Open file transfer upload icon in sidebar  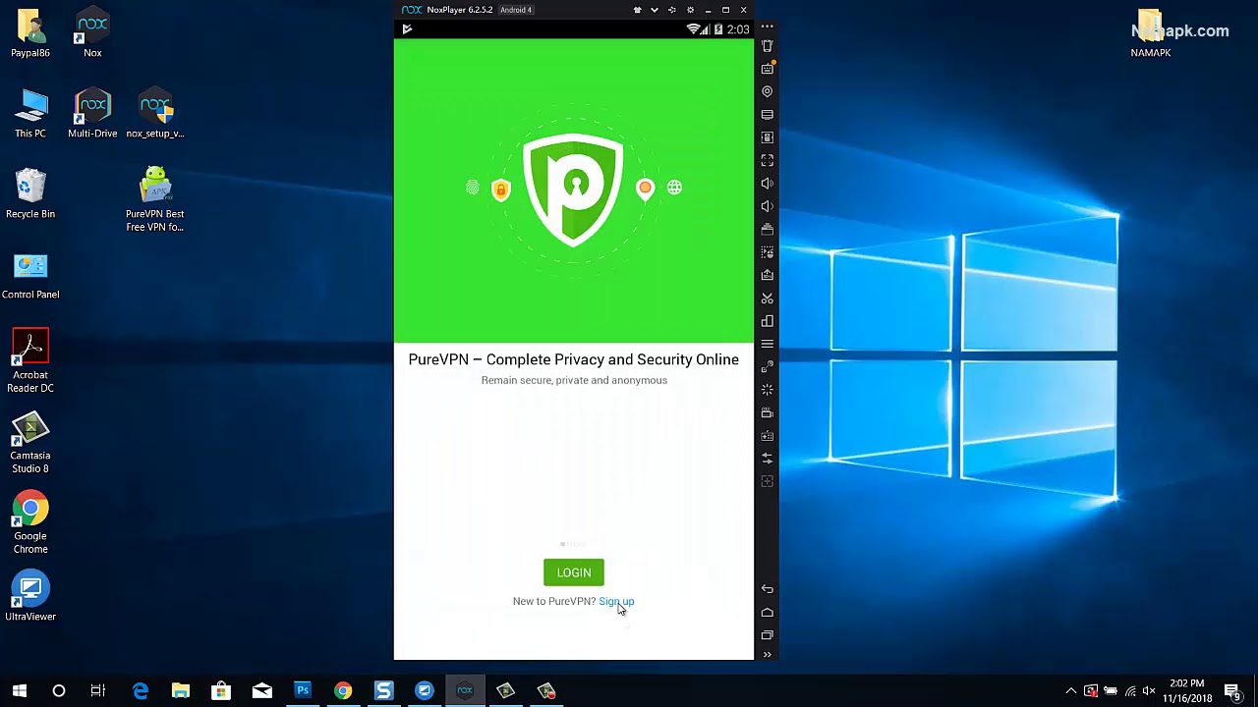(768, 275)
